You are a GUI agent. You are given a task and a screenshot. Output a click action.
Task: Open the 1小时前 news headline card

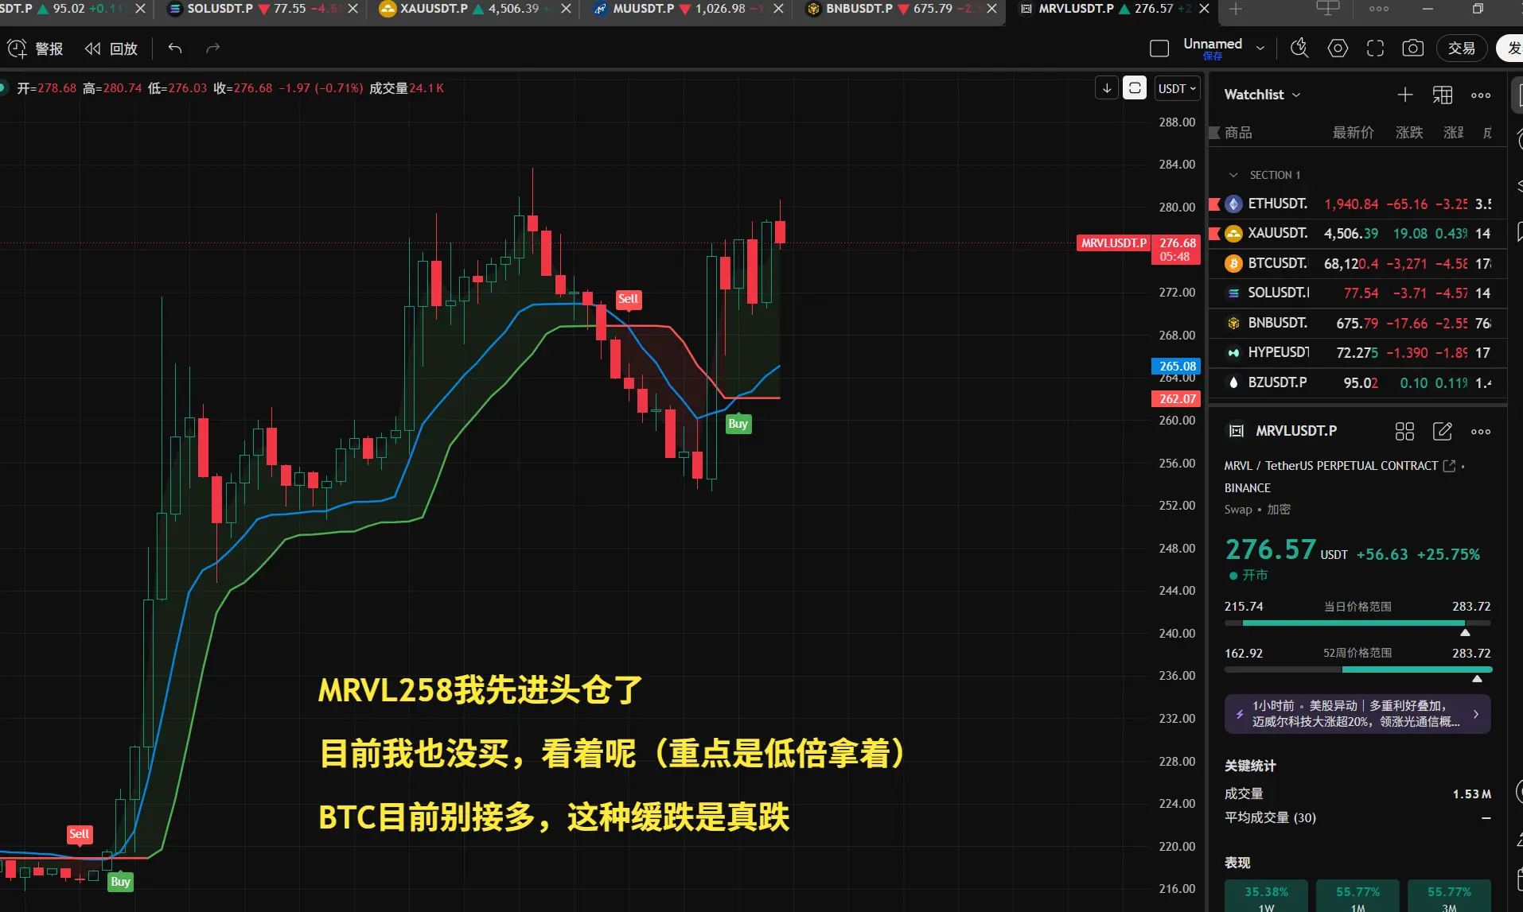[x=1357, y=714]
